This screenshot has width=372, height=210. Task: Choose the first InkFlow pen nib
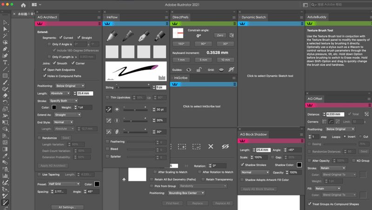pos(112,36)
